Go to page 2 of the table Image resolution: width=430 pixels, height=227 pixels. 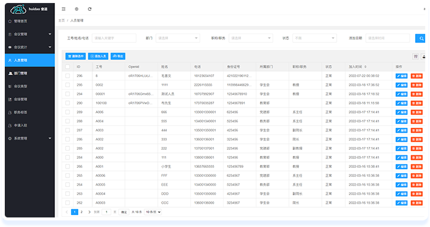click(x=81, y=212)
